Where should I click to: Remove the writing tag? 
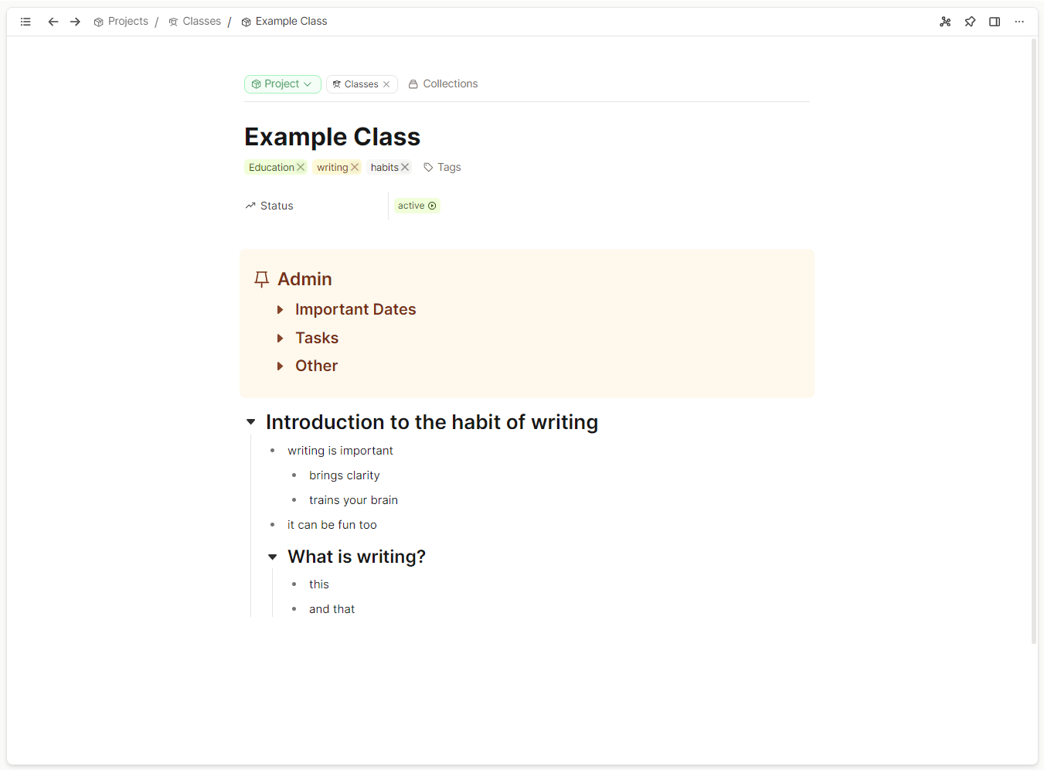(x=355, y=167)
